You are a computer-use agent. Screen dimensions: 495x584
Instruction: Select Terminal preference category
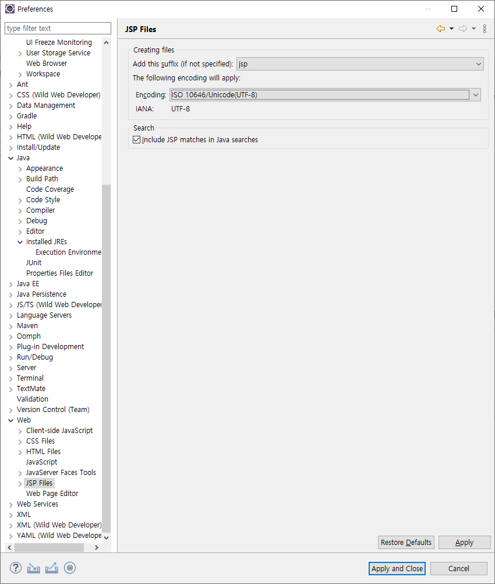30,378
